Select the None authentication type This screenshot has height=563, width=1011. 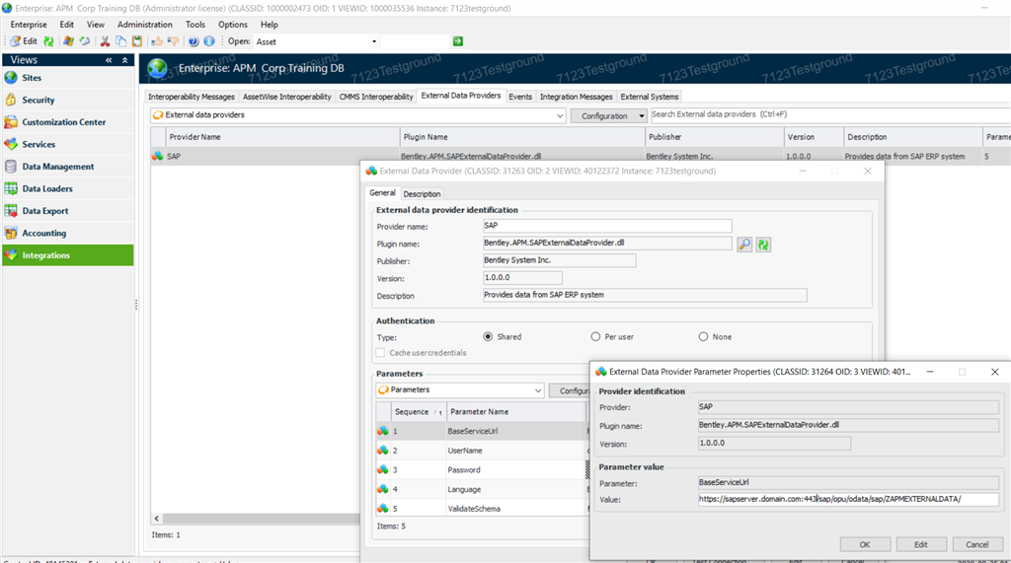point(703,337)
